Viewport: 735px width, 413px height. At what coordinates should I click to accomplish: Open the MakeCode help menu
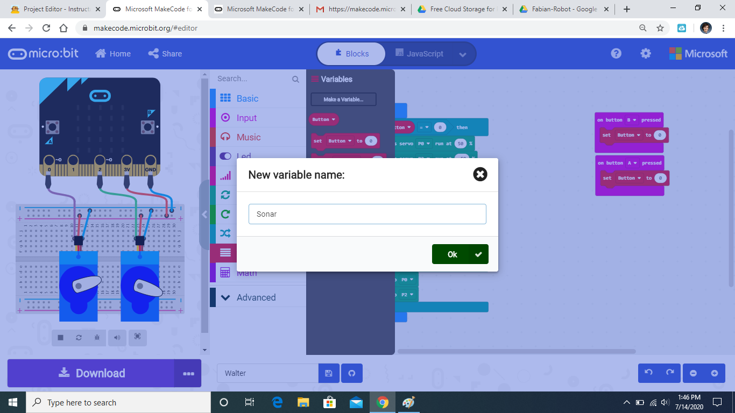click(616, 53)
